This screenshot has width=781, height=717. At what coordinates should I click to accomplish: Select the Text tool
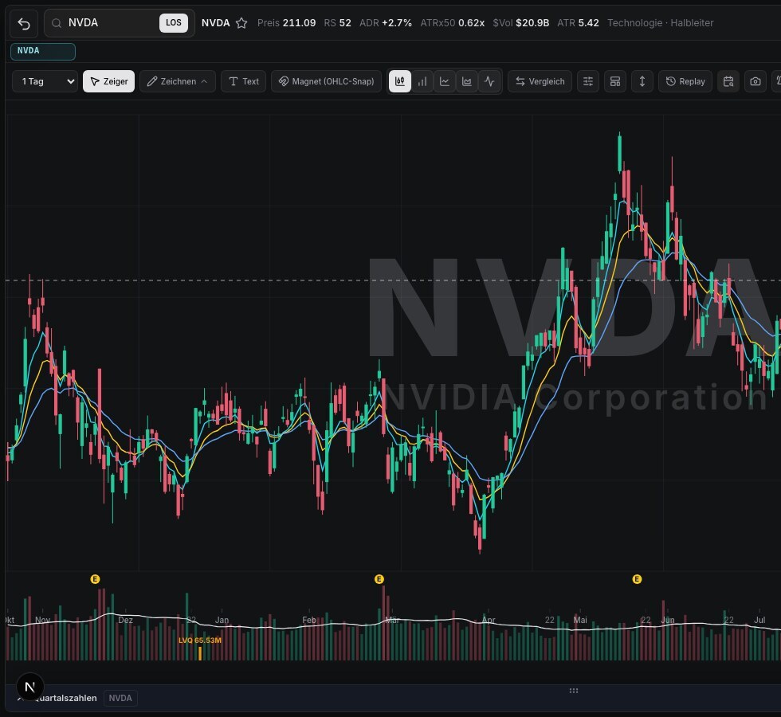pyautogui.click(x=243, y=81)
